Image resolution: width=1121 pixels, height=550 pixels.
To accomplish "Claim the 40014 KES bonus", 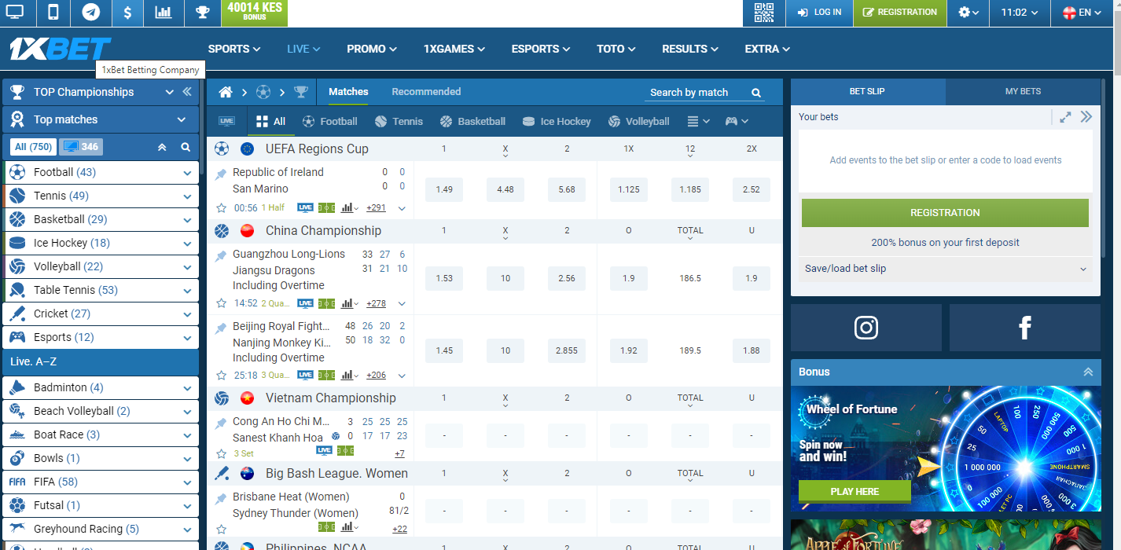I will click(255, 13).
